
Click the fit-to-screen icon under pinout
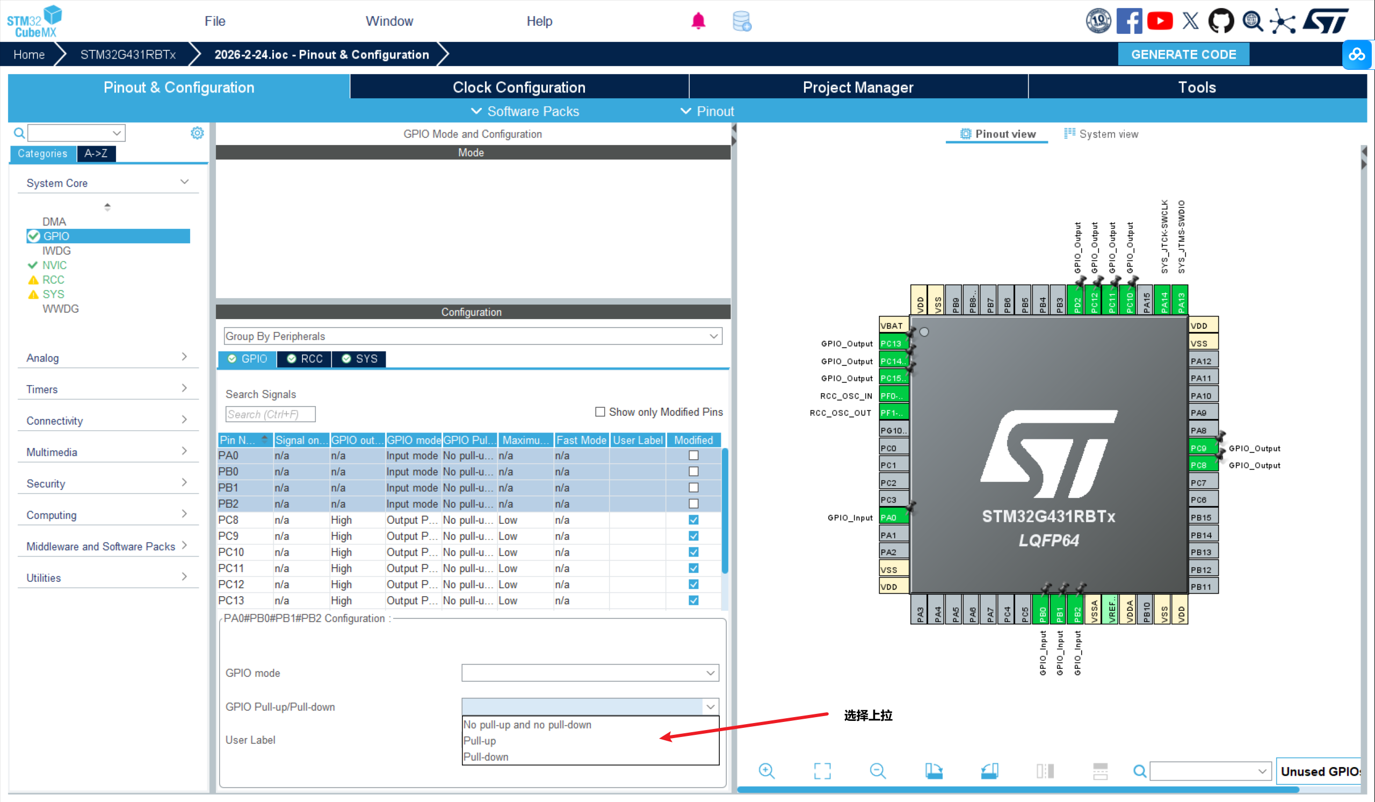click(822, 771)
